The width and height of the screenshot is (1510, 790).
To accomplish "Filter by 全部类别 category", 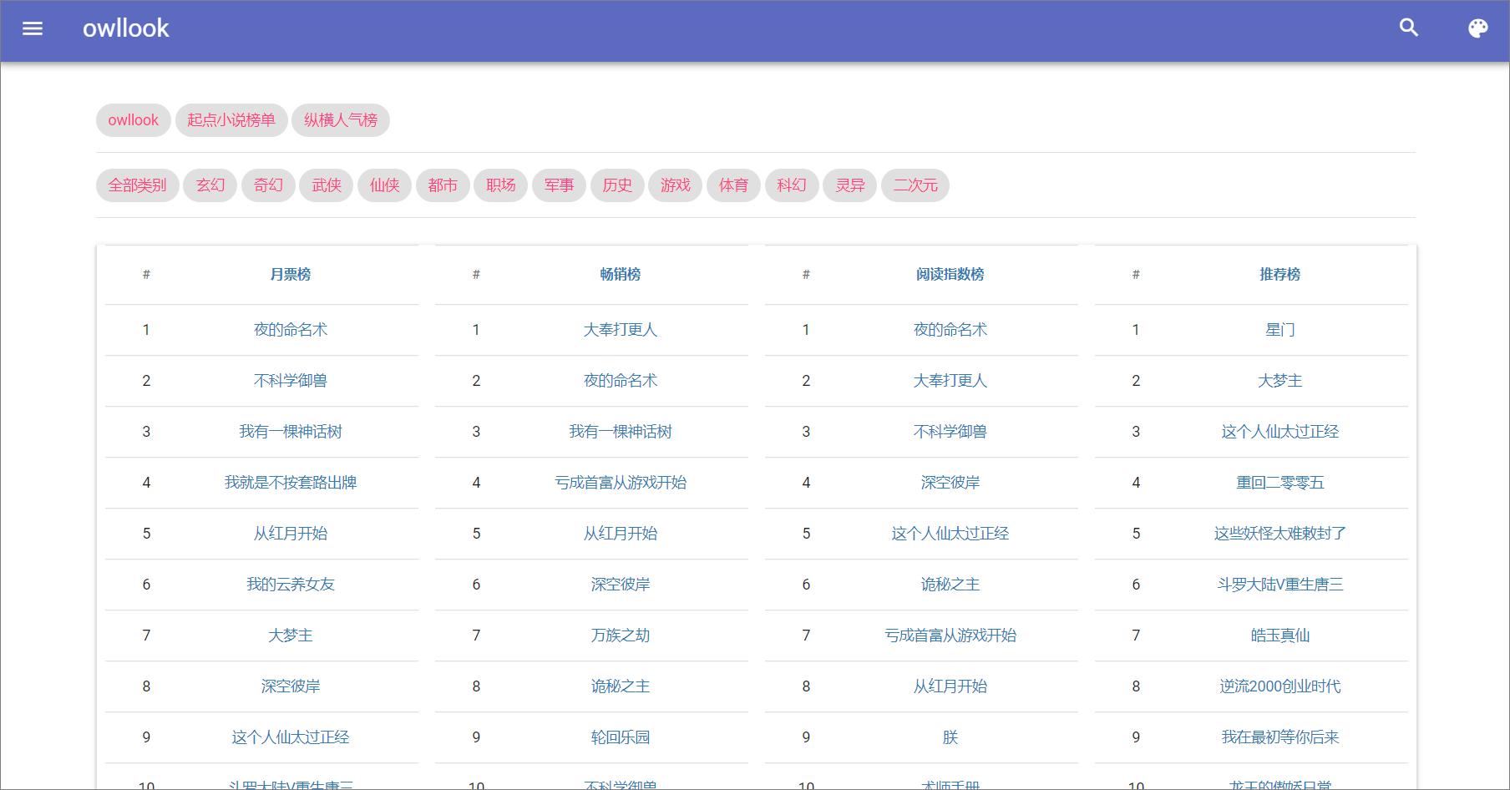I will 138,185.
